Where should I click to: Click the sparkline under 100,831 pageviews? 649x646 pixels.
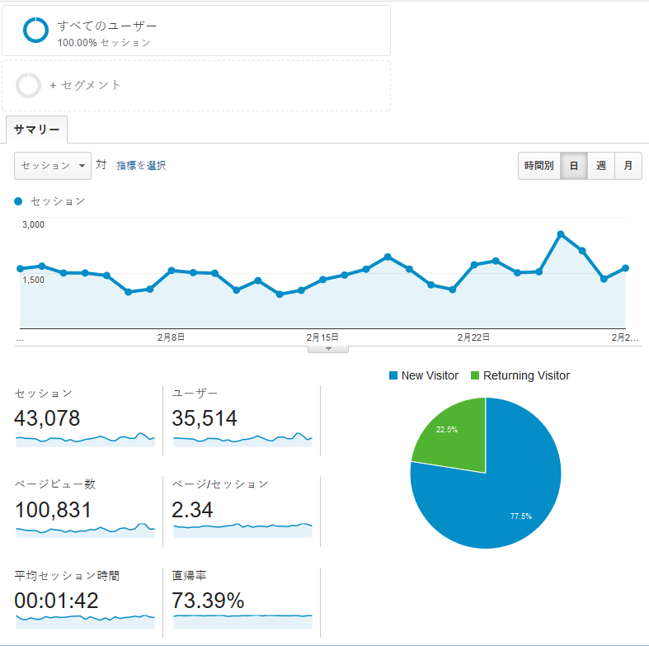85,530
